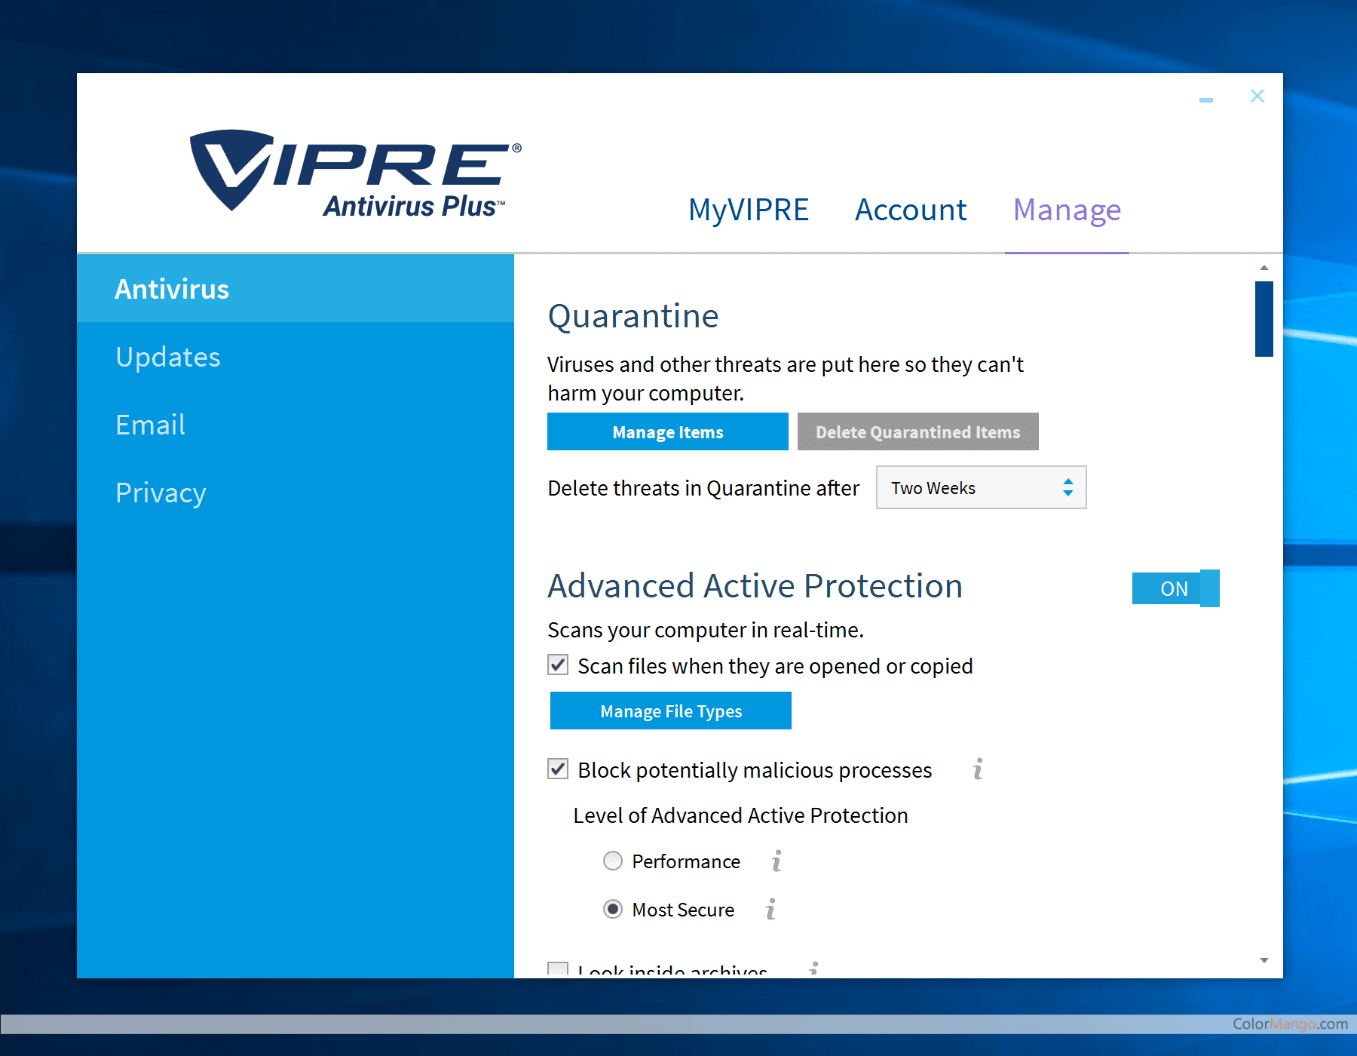
Task: Go to Privacy settings in sidebar
Action: pos(161,493)
